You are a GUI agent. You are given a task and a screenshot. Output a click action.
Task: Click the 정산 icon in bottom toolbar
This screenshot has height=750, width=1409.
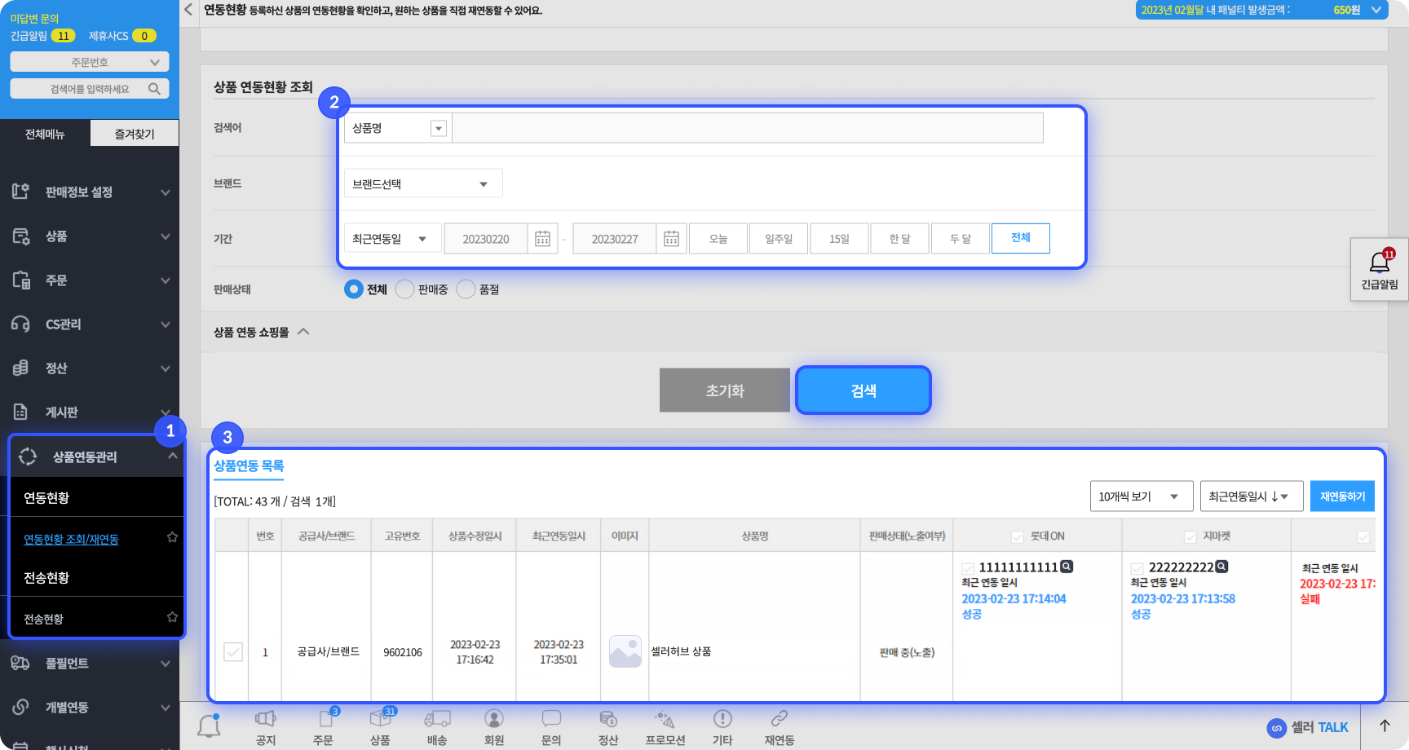[x=608, y=720]
